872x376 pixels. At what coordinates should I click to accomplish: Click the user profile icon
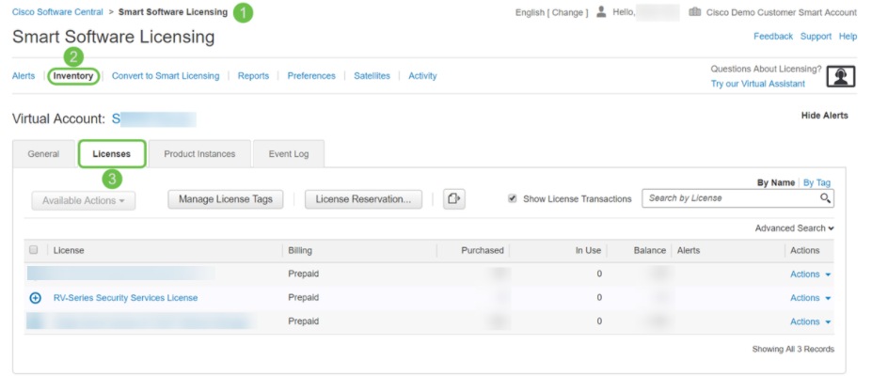[x=601, y=12]
